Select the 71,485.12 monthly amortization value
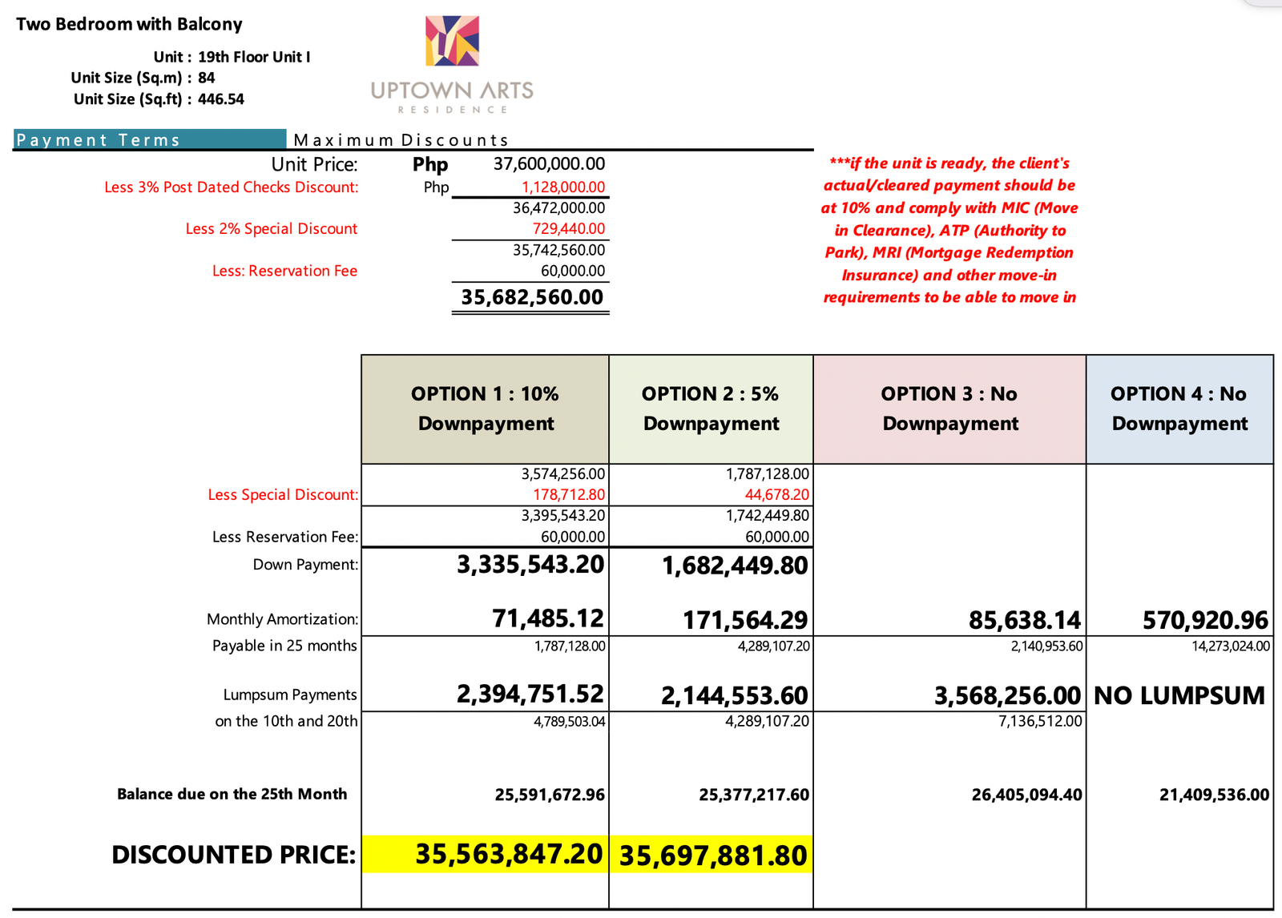 click(548, 618)
